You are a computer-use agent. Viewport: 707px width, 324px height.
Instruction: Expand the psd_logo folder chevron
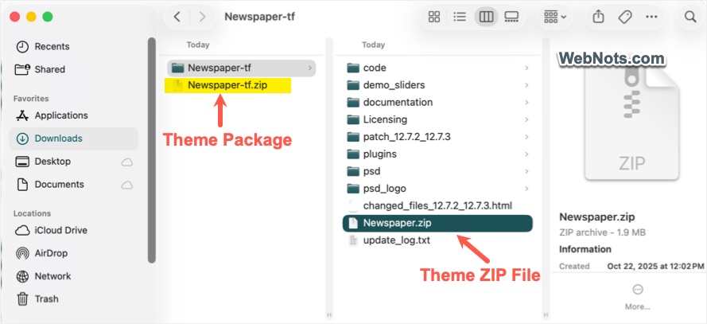[x=526, y=189]
